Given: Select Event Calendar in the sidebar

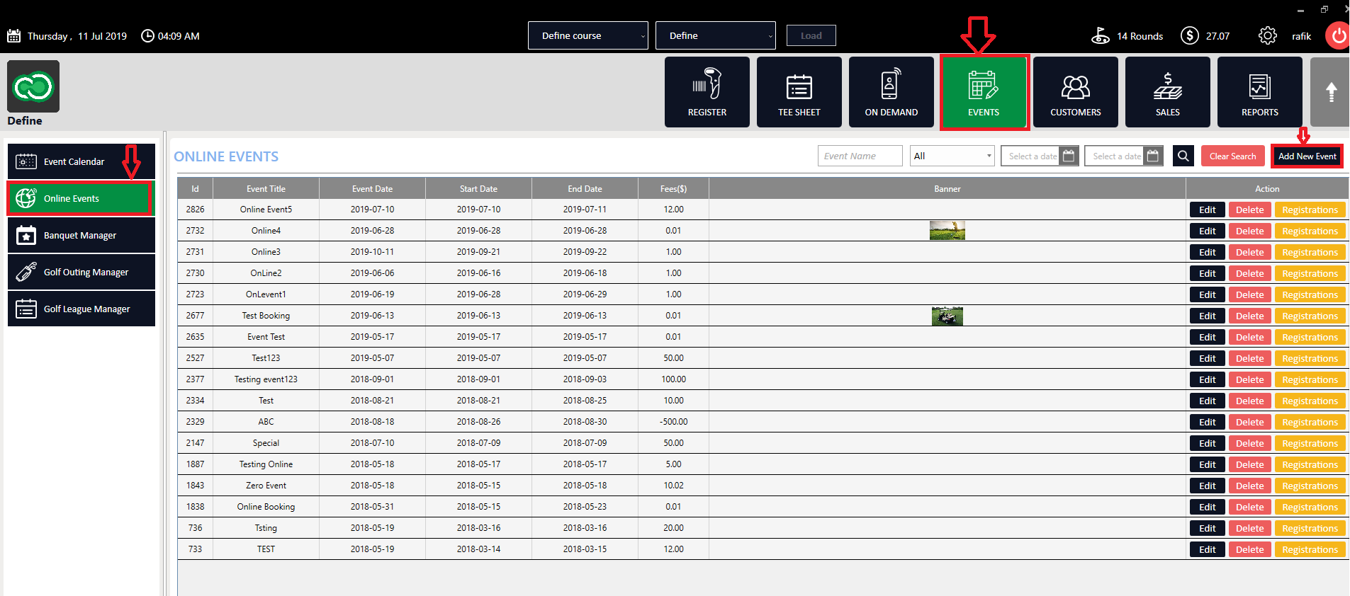Looking at the screenshot, I should [x=81, y=161].
